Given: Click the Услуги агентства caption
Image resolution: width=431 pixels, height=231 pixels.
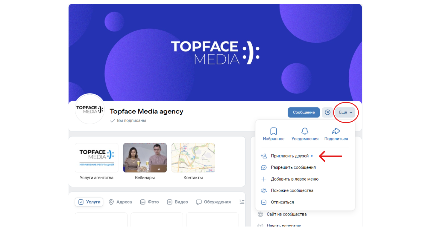Looking at the screenshot, I should click(x=97, y=178).
